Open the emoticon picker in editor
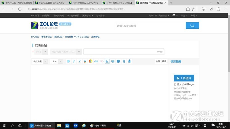This screenshot has height=129, width=230. click(118, 61)
